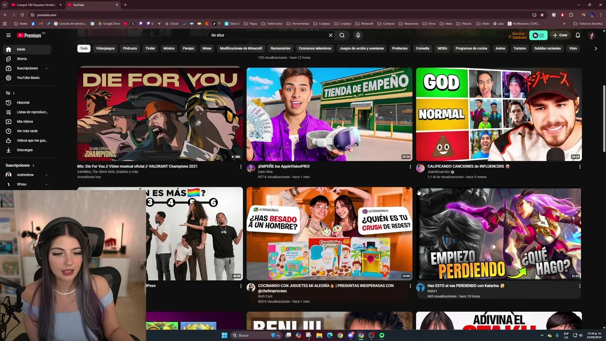Open the Minecraft bookmarks folder

click(x=364, y=24)
